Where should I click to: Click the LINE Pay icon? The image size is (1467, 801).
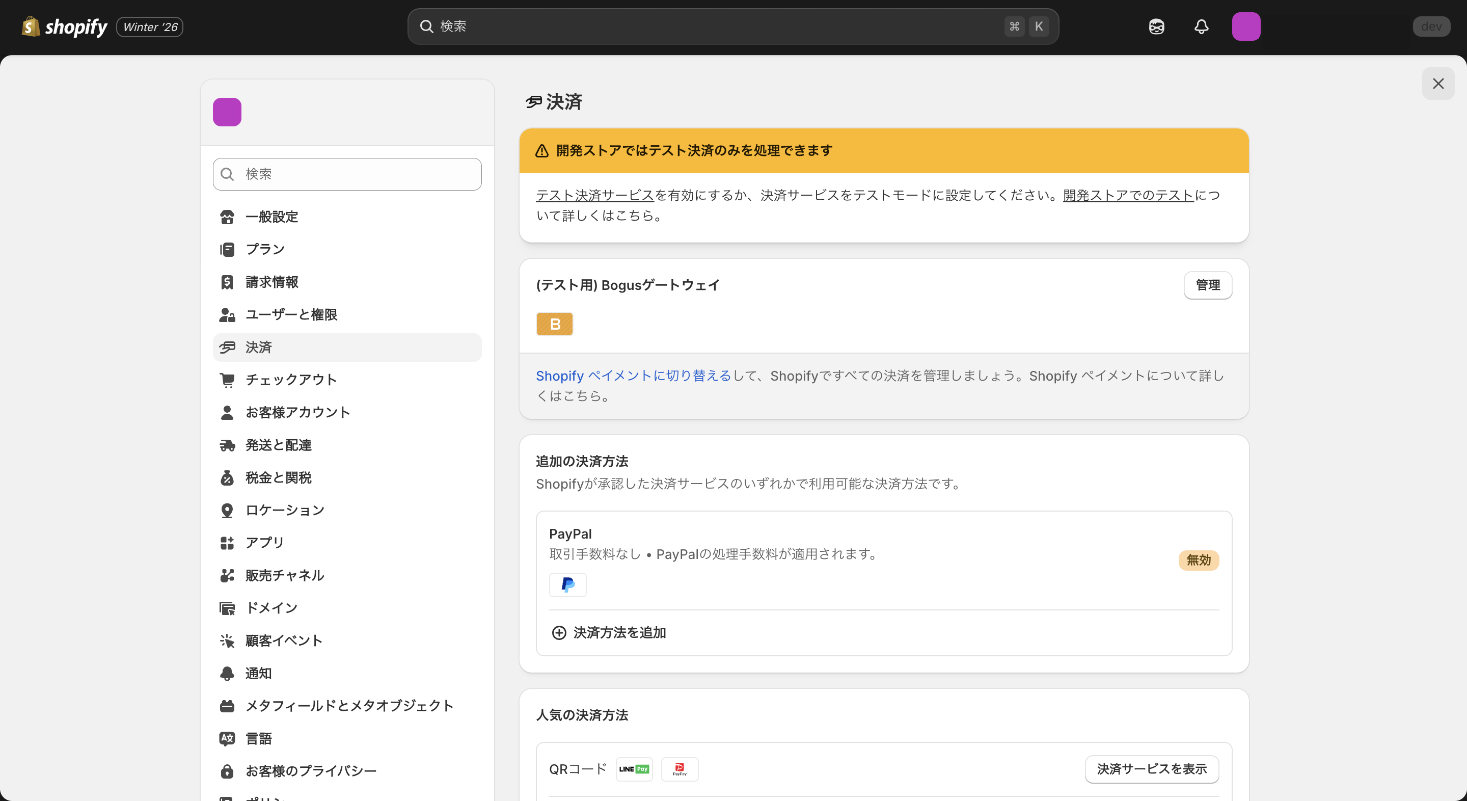pyautogui.click(x=634, y=768)
